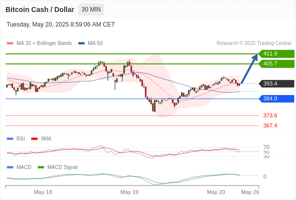Screen dimensions: 296x200
Task: Click the May 18 date marker
Action: 43,192
